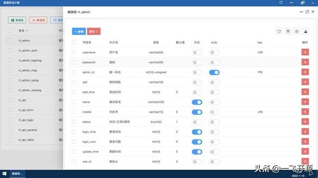Delete the mobile field row
Screen dimensions: 318x178
(x=305, y=112)
